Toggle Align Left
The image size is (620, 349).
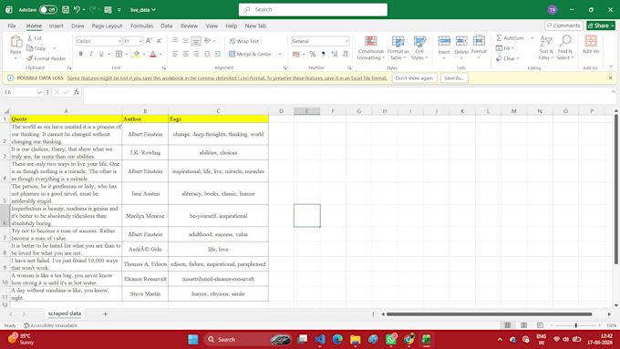[x=175, y=54]
